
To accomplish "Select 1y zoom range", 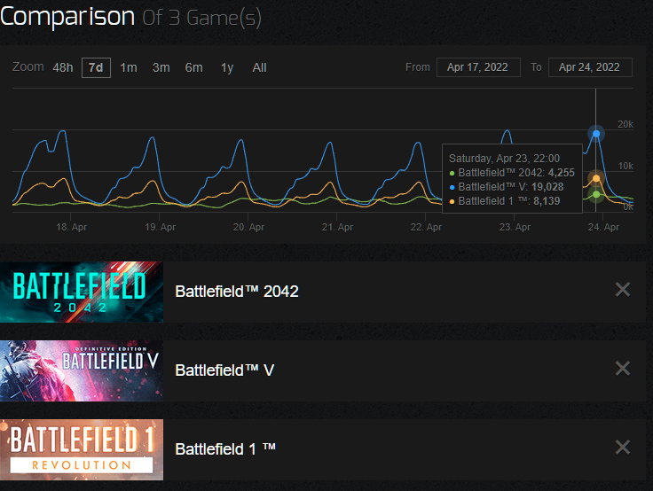I will point(227,67).
